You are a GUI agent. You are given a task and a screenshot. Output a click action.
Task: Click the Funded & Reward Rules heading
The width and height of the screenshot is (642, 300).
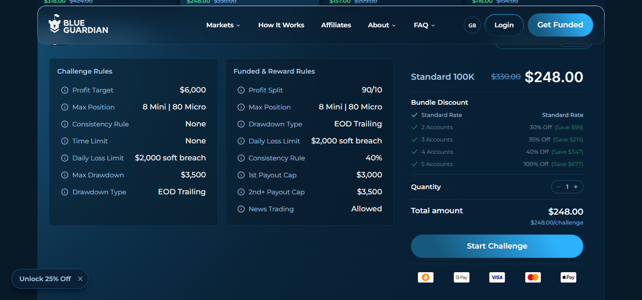[x=274, y=72]
